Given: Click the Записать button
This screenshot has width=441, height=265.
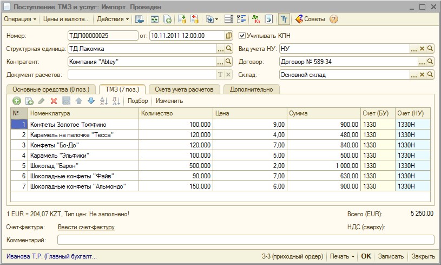Looking at the screenshot, I should [391, 256].
